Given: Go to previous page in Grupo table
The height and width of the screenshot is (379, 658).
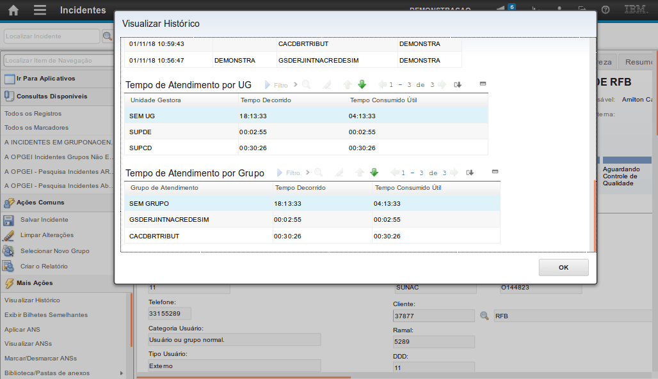Looking at the screenshot, I should [394, 173].
